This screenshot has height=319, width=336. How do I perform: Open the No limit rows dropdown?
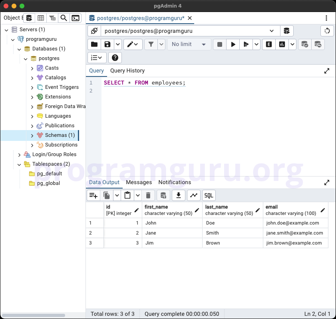pyautogui.click(x=189, y=44)
